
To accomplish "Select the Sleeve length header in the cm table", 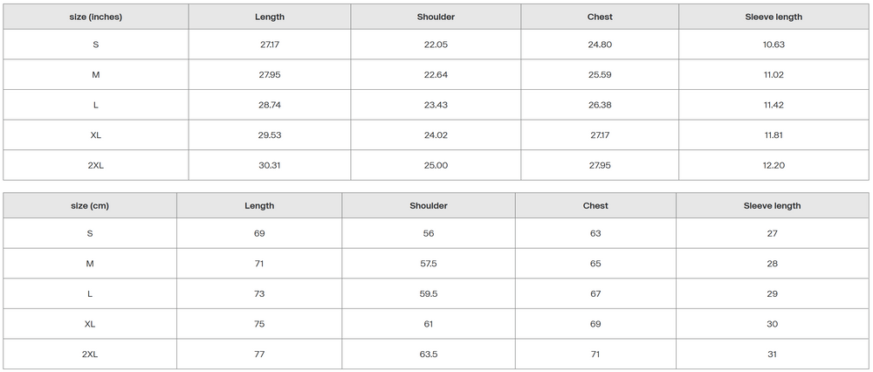I will [x=772, y=206].
